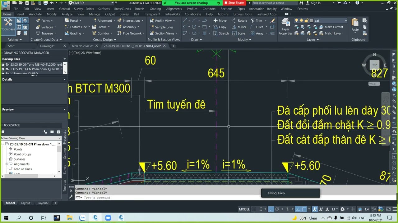Open the Analyze ribbon tab

(x=67, y=14)
